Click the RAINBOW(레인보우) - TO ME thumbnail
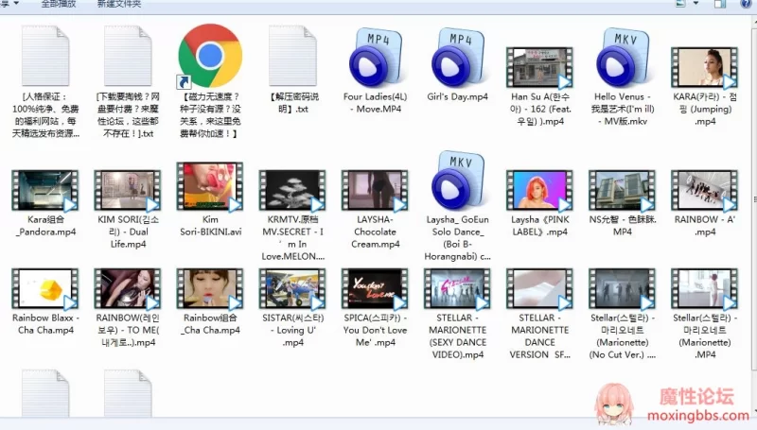The image size is (757, 430). (128, 289)
